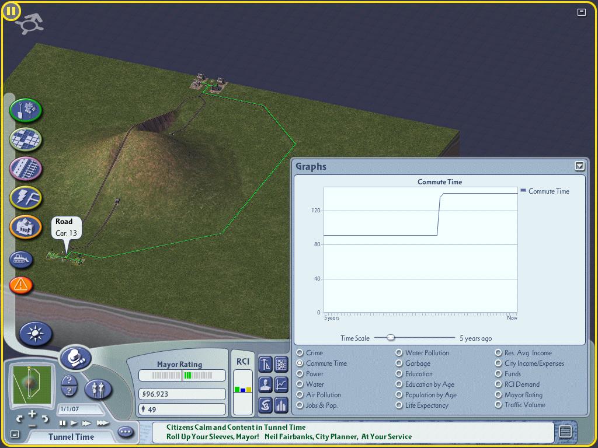Image resolution: width=598 pixels, height=448 pixels.
Task: Open the Emergency tools button
Action: coord(21,285)
